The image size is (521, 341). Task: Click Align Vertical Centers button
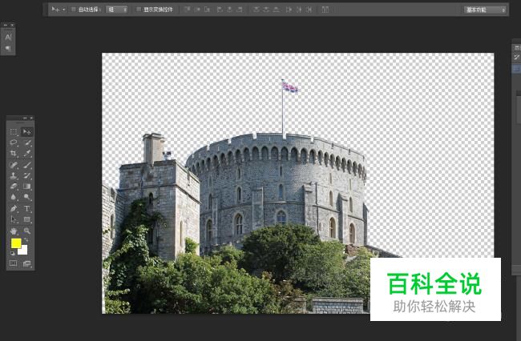click(197, 10)
